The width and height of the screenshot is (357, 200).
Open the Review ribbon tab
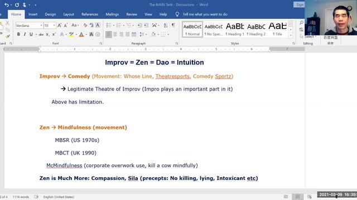pos(132,14)
